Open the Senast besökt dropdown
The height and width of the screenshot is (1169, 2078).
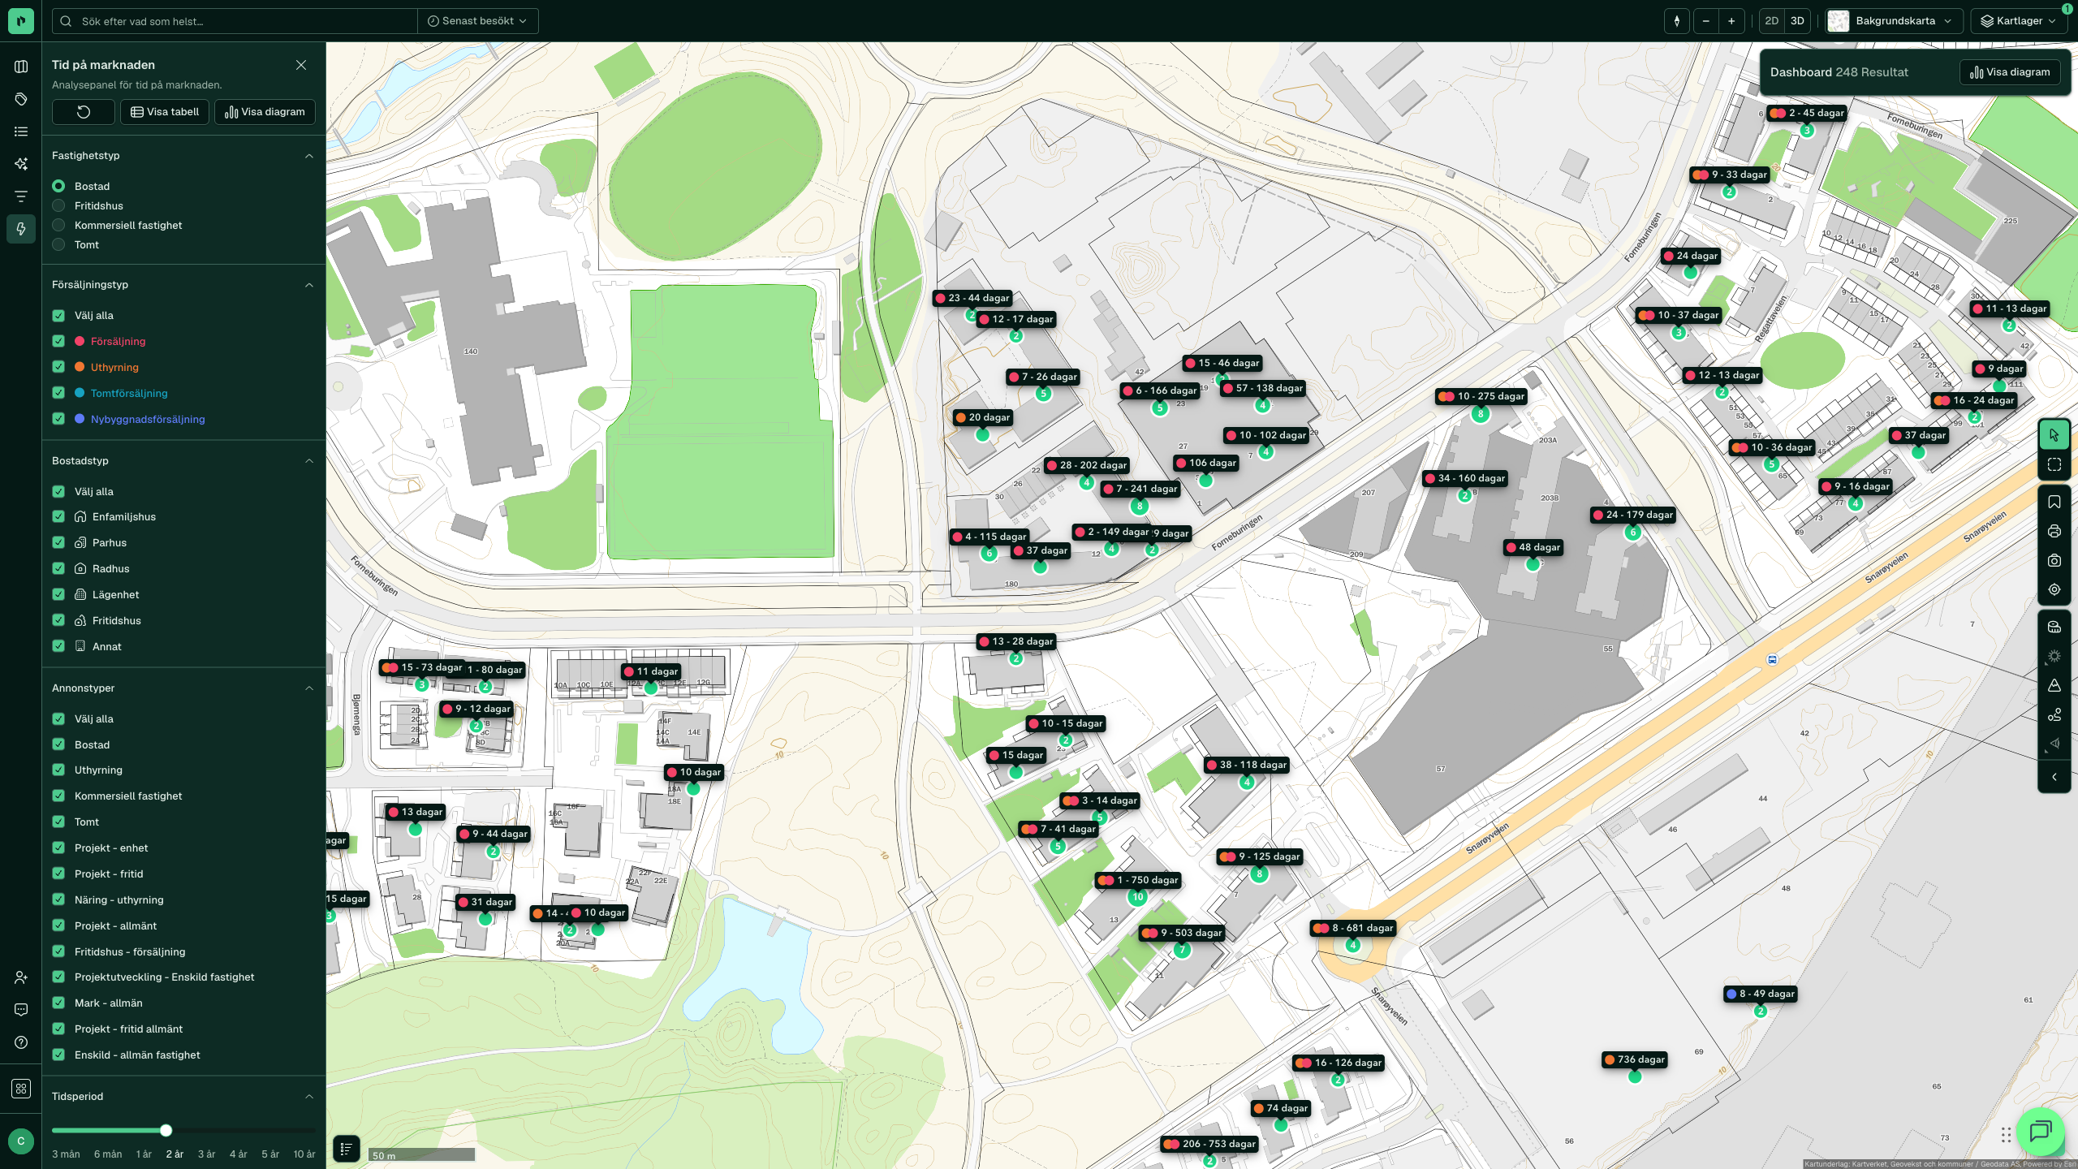click(477, 21)
